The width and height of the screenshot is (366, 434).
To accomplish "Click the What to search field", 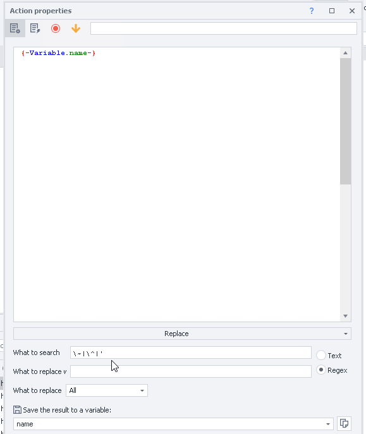I will (x=191, y=353).
